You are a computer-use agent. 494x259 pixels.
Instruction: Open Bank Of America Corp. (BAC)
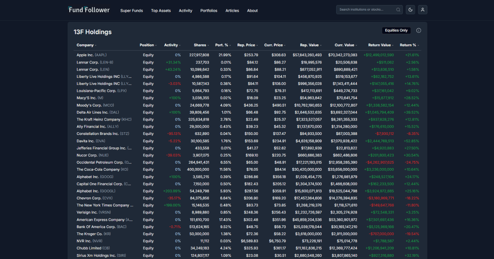click(x=102, y=227)
